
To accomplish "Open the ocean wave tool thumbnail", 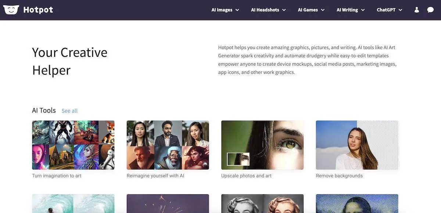I will click(x=73, y=203).
